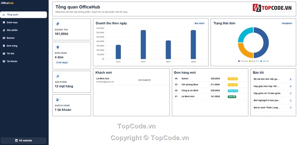Toggle the Hoàn tất legend swatch
299x145 pixels.
(x=261, y=61)
